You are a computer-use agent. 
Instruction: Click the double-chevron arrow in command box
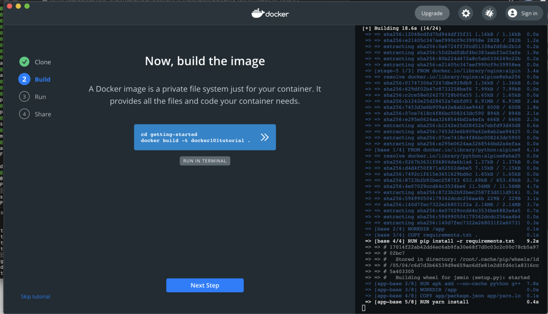tap(264, 137)
